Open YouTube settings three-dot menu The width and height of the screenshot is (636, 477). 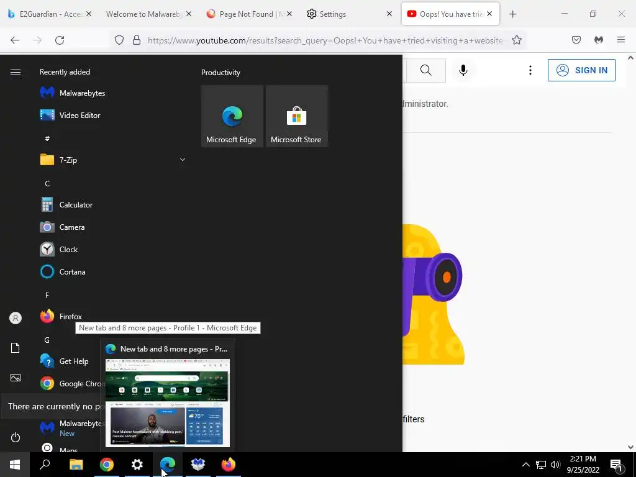pos(530,70)
